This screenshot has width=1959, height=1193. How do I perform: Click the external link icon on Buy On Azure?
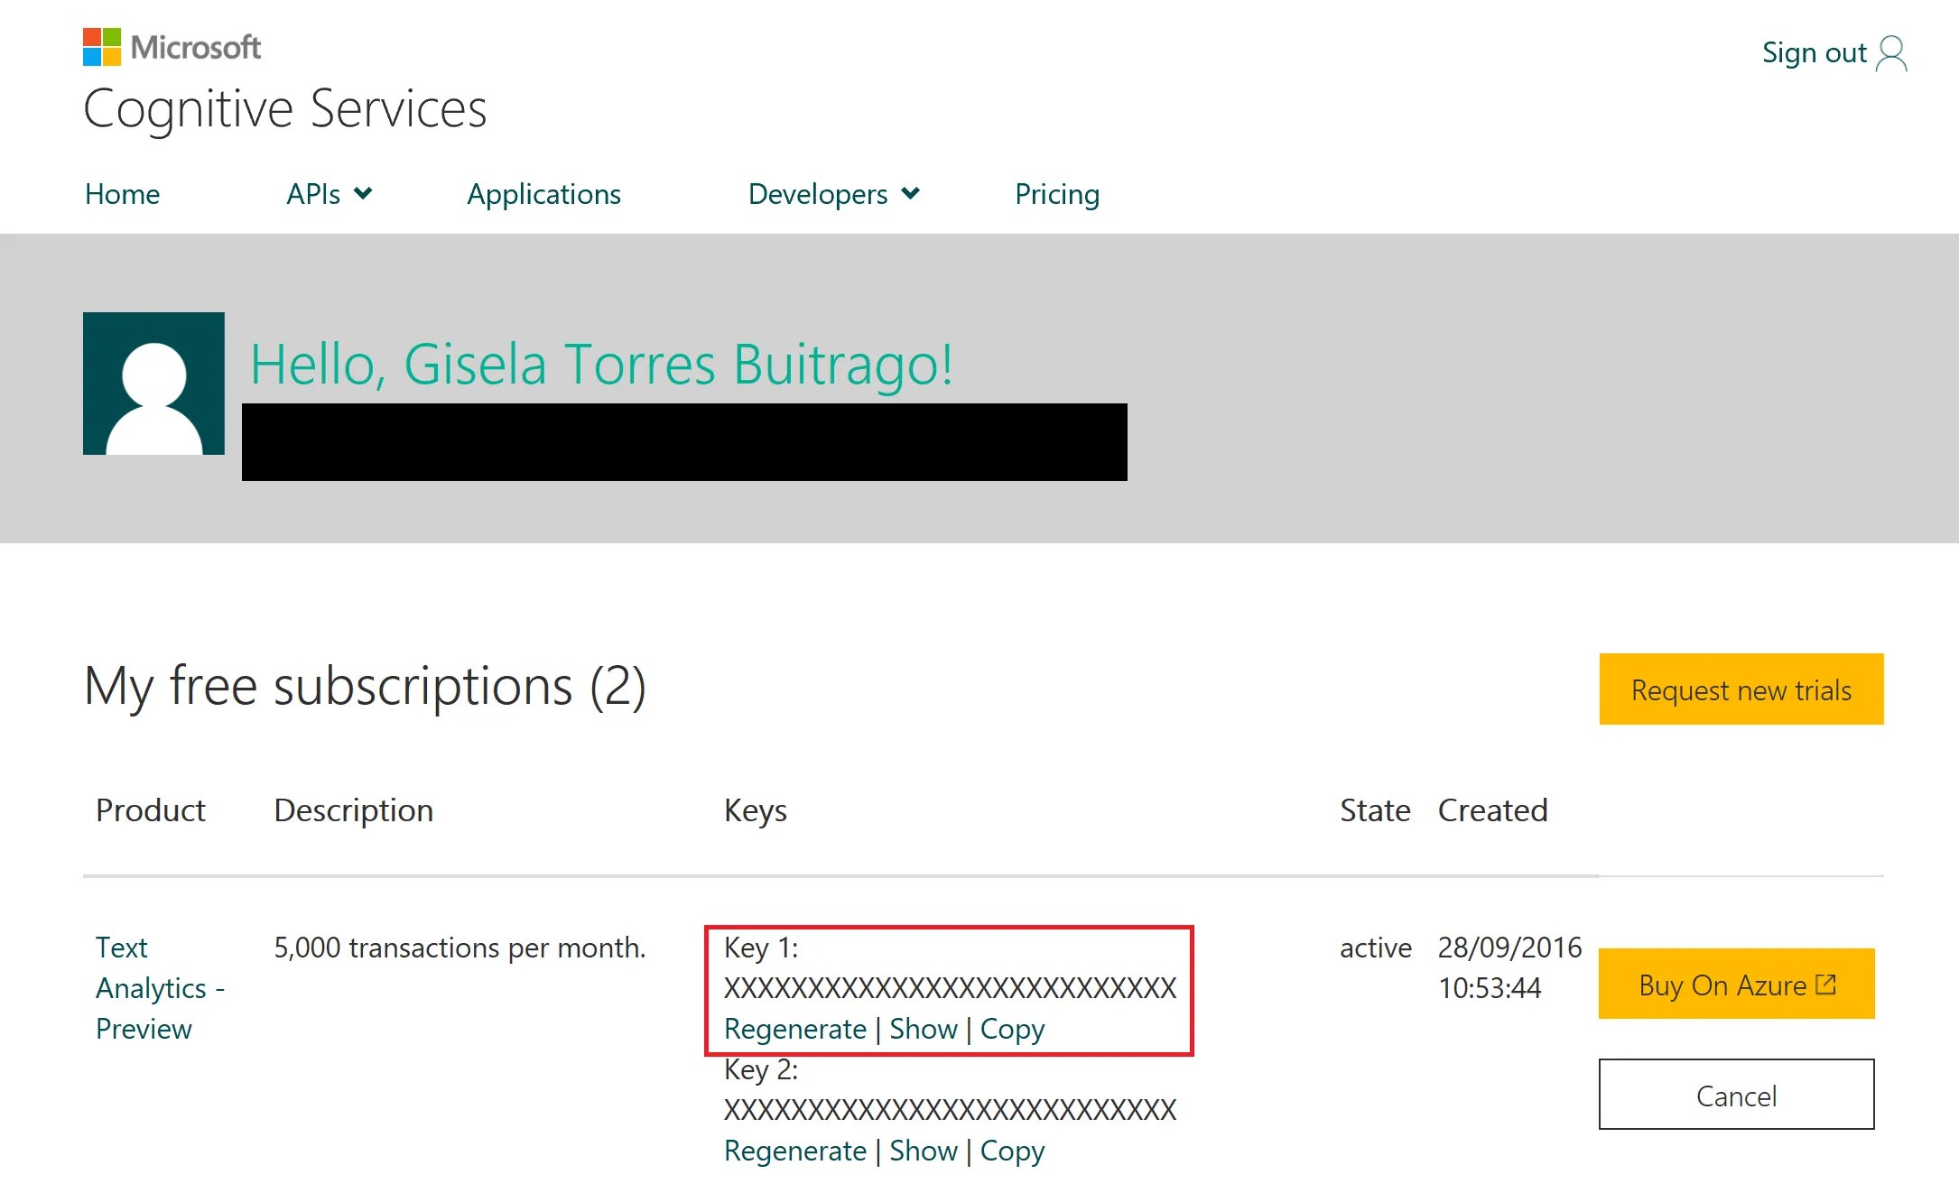click(1825, 984)
